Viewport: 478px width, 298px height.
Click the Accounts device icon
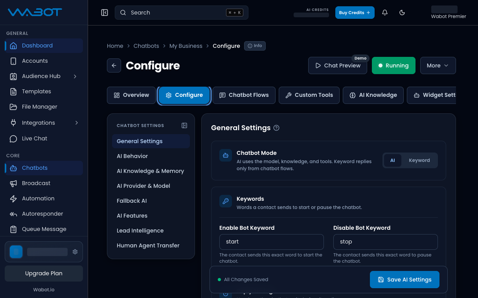(x=13, y=61)
